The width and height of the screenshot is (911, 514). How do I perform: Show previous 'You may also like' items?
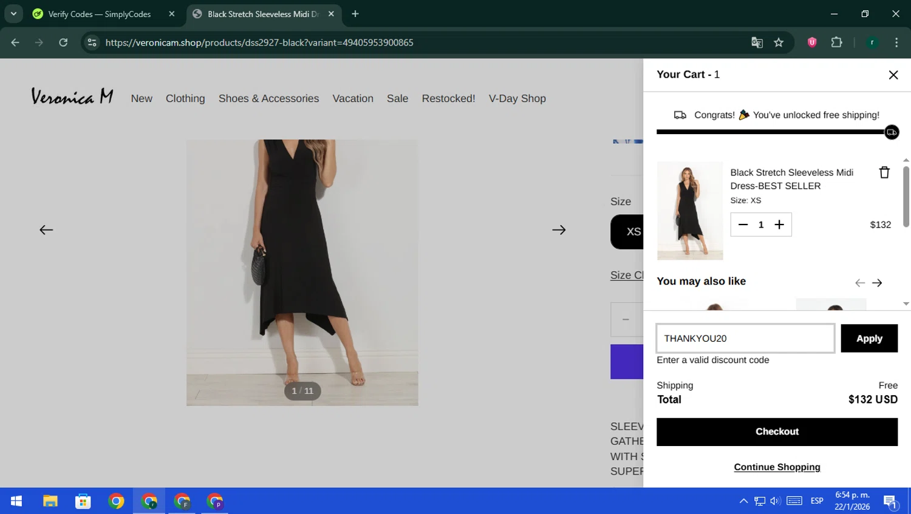coord(859,283)
